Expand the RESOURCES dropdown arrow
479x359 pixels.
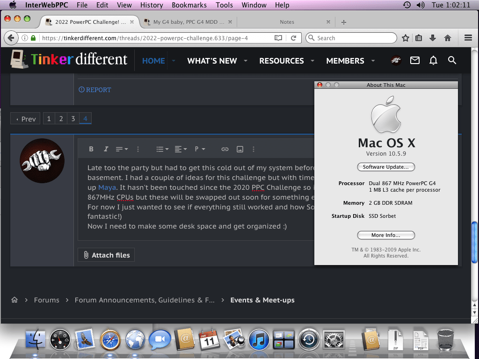[312, 61]
